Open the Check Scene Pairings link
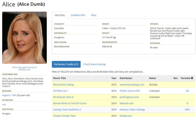 (x=95, y=64)
